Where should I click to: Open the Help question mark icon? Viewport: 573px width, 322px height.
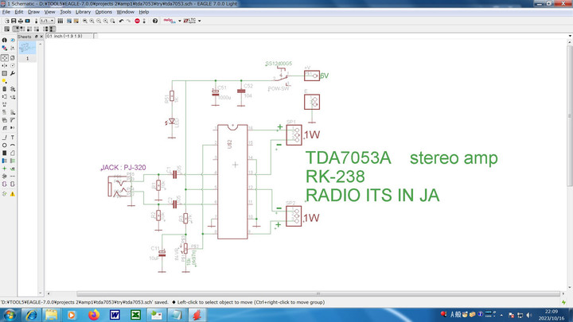click(x=156, y=21)
